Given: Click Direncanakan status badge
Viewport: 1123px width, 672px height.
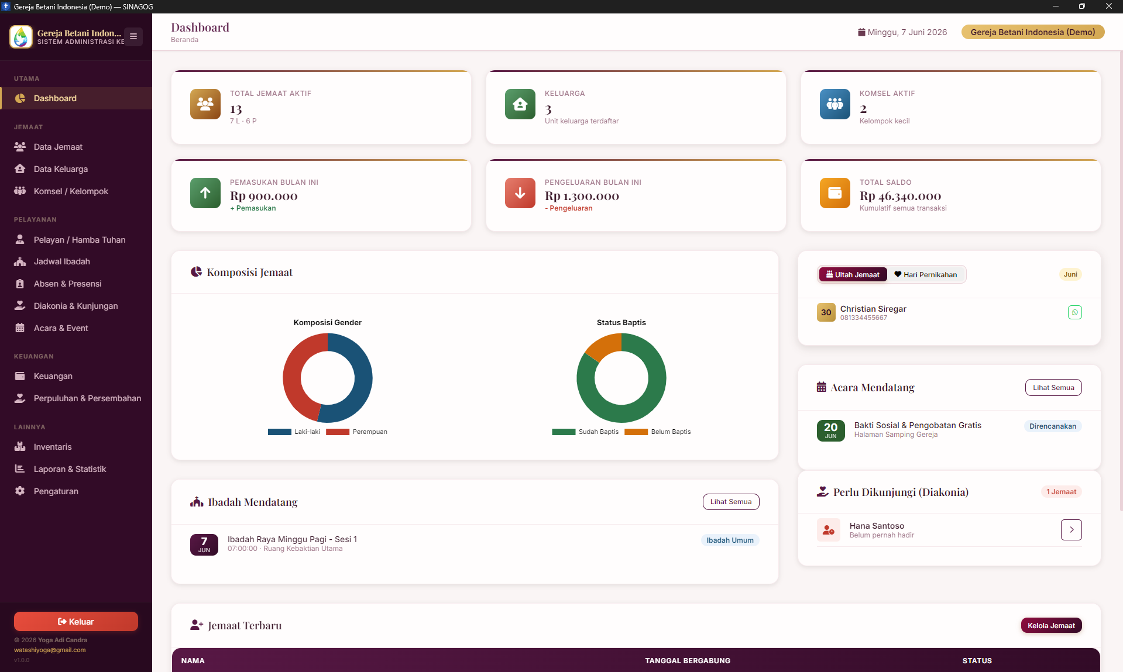Looking at the screenshot, I should (1053, 426).
